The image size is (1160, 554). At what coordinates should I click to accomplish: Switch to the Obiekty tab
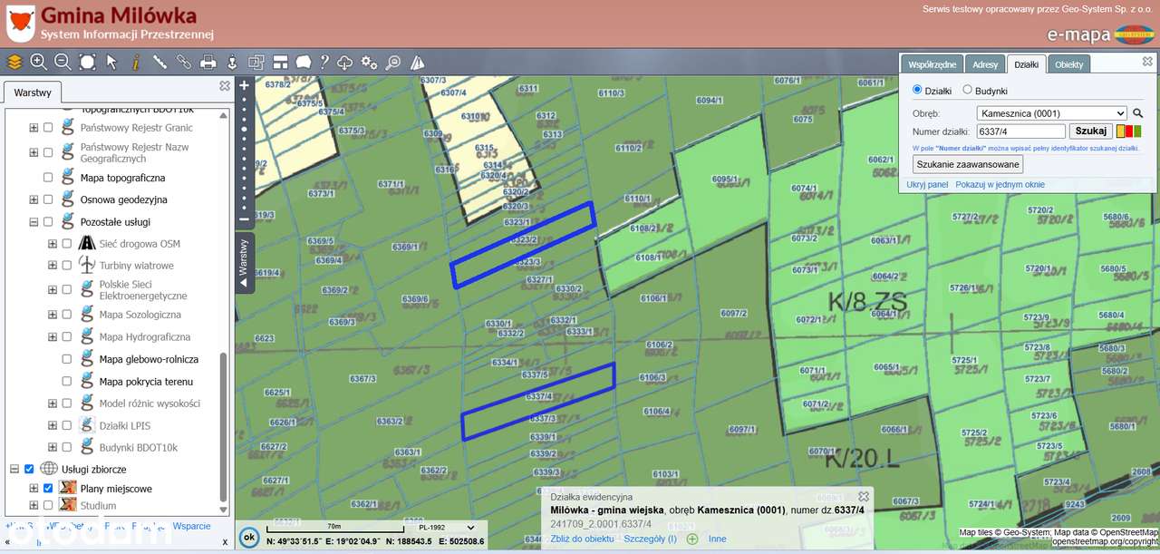pos(1069,64)
